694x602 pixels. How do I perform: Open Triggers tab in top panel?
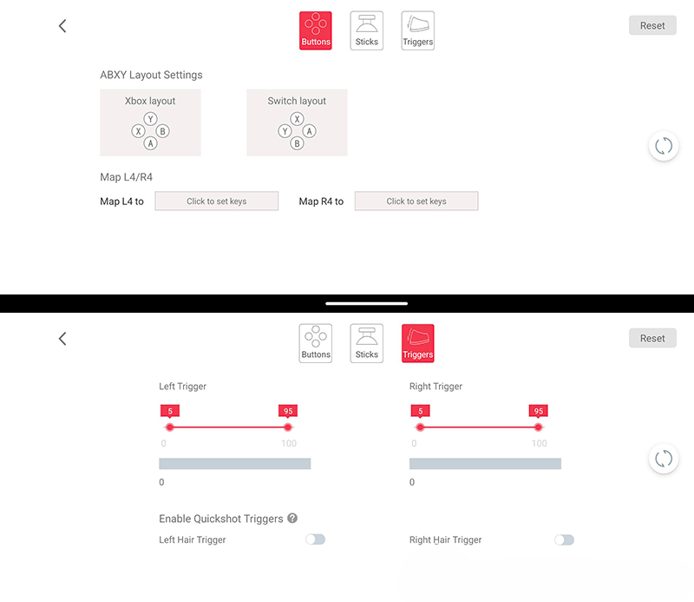pyautogui.click(x=418, y=30)
